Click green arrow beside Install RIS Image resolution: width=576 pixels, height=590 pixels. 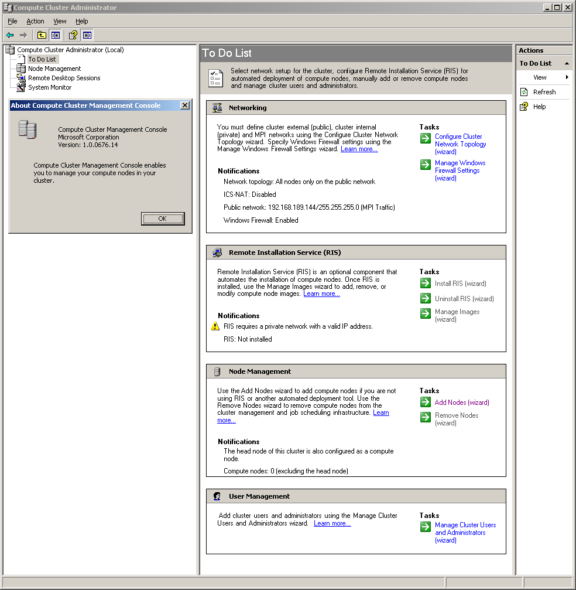pos(426,284)
